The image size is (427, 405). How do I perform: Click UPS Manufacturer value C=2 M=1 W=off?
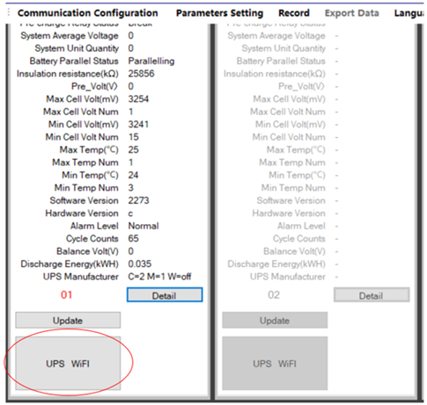pyautogui.click(x=159, y=277)
